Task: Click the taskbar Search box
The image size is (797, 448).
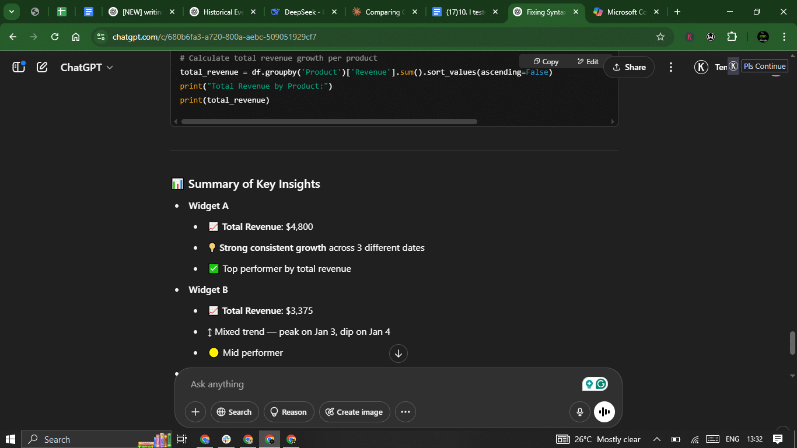Action: 96,439
